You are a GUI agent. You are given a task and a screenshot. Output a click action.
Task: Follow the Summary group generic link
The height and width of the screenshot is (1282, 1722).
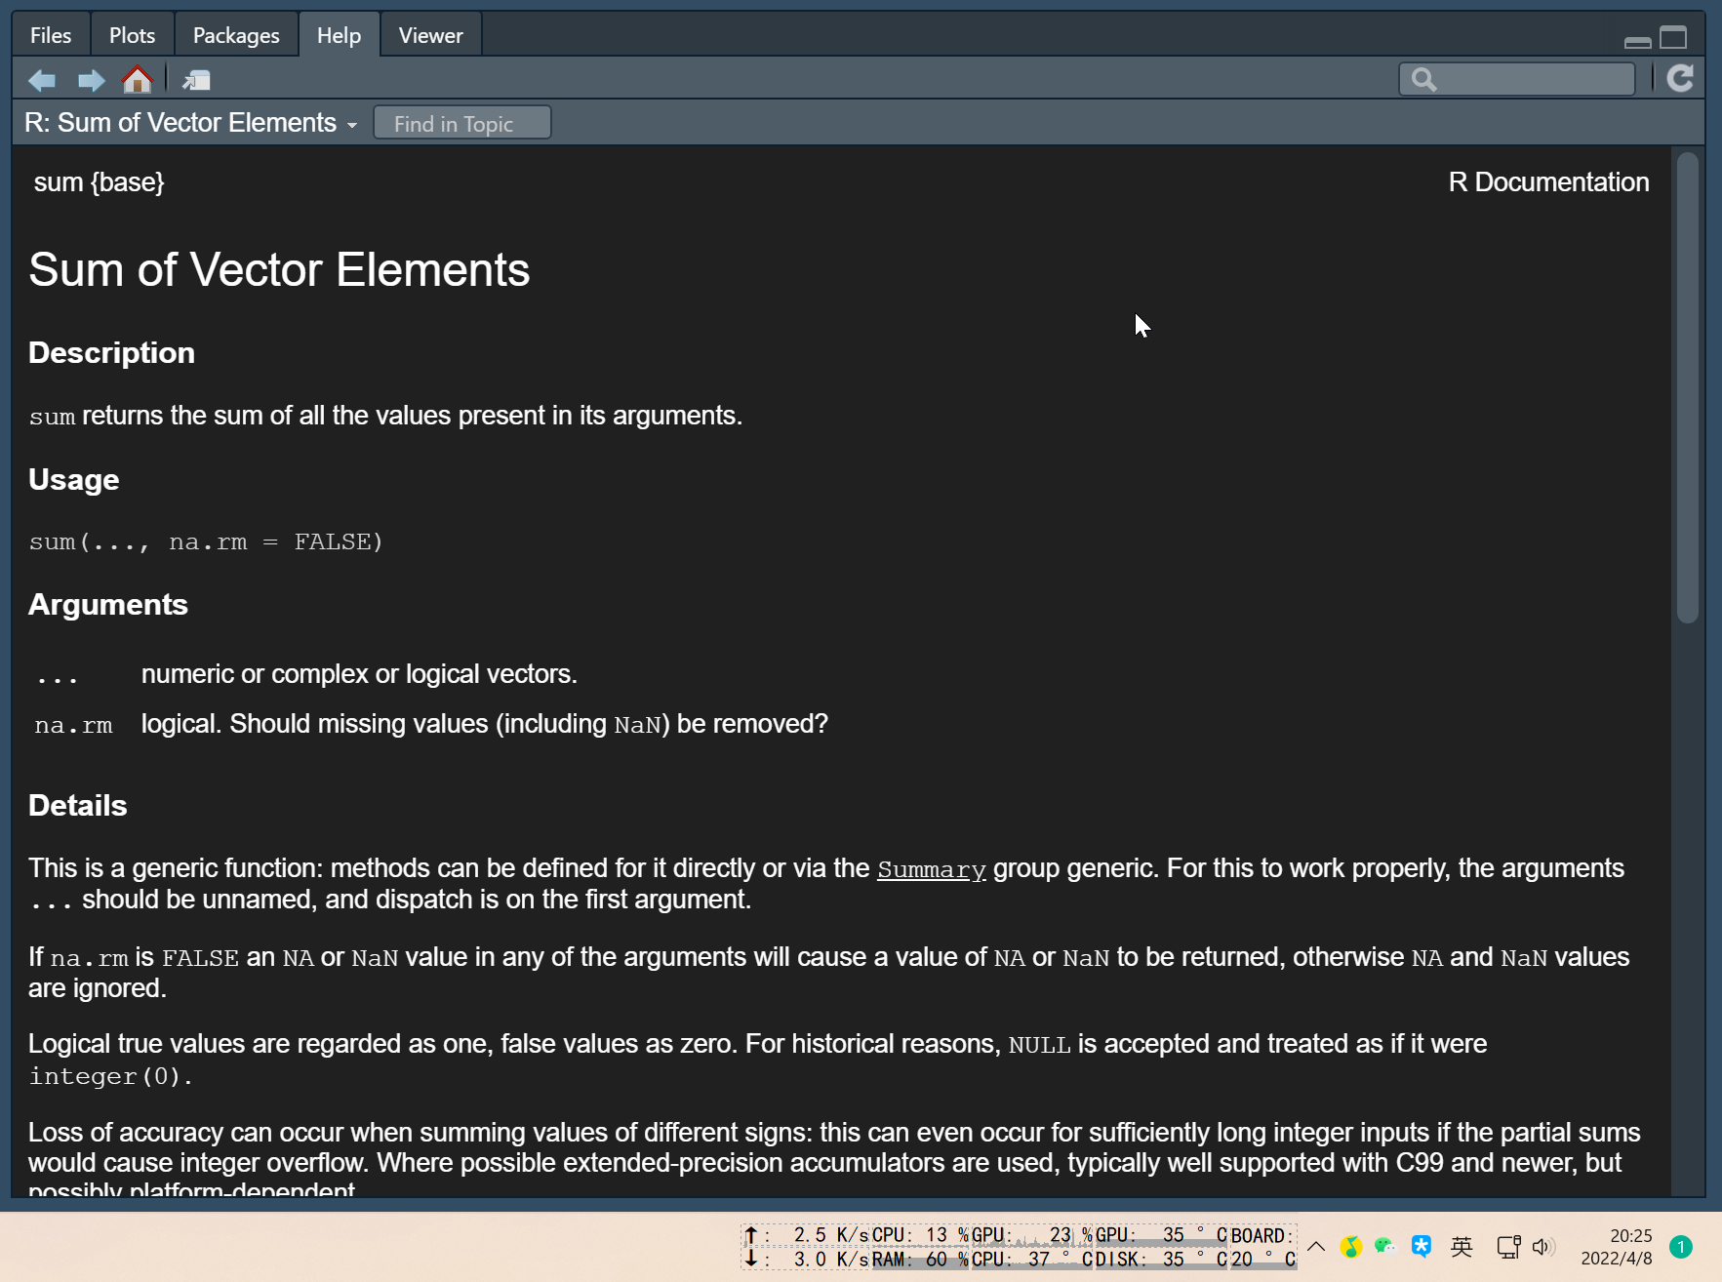click(x=932, y=869)
